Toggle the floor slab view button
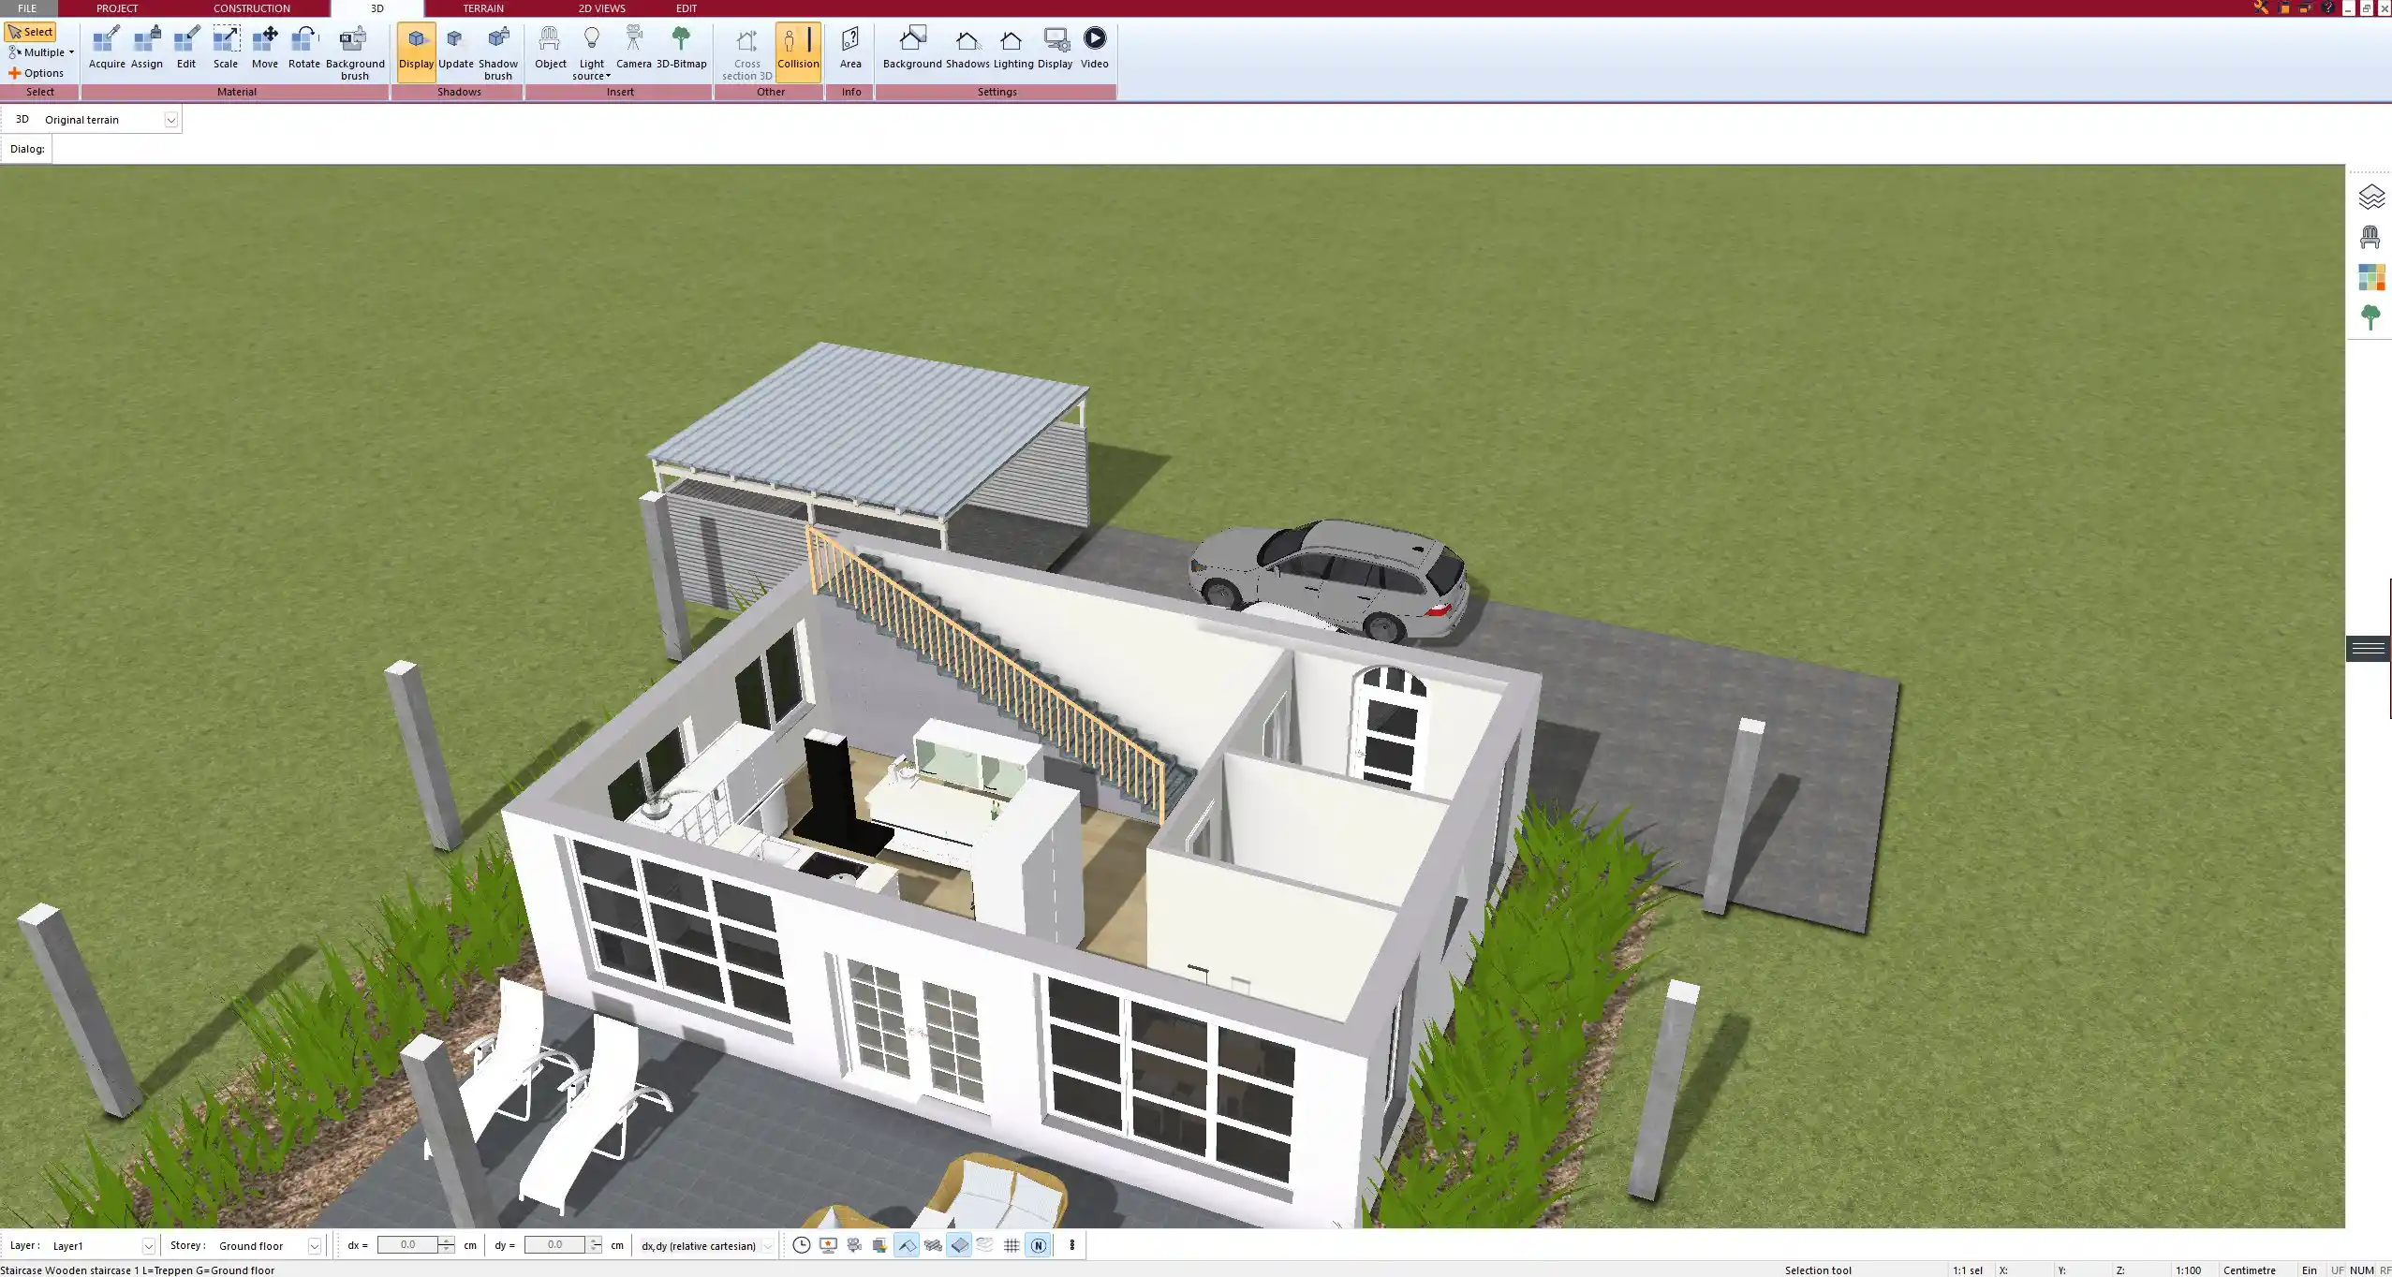This screenshot has width=2392, height=1277. [x=959, y=1245]
